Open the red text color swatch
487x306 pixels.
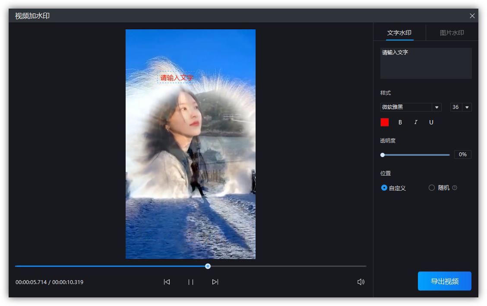coord(384,122)
